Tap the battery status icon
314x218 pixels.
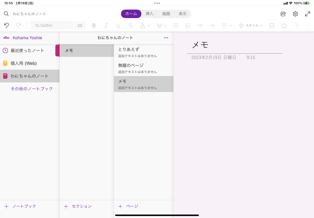coord(306,3)
